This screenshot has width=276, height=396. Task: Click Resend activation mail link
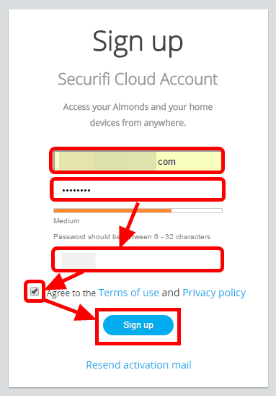point(139,365)
